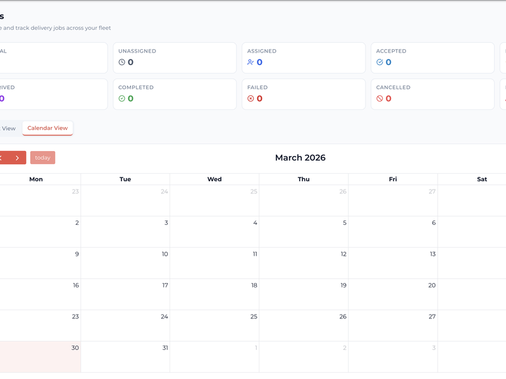506x379 pixels.
Task: Go to next month with the right chevron
Action: [17, 158]
